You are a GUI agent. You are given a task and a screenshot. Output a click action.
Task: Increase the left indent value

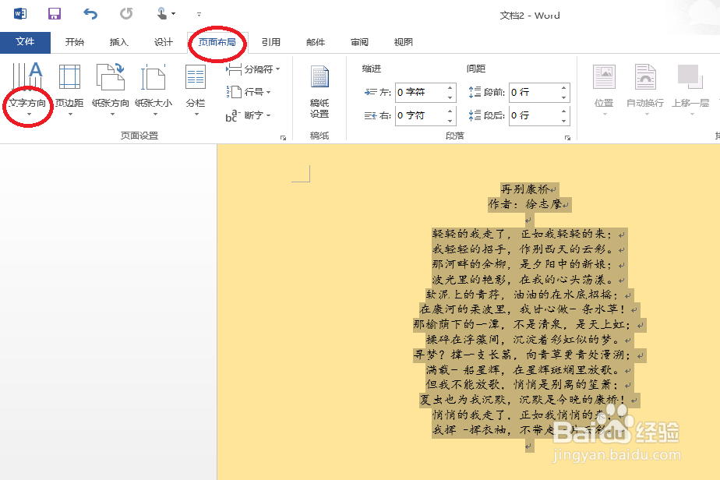pos(450,88)
